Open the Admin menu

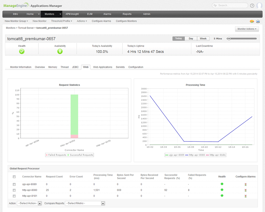pos(147,14)
